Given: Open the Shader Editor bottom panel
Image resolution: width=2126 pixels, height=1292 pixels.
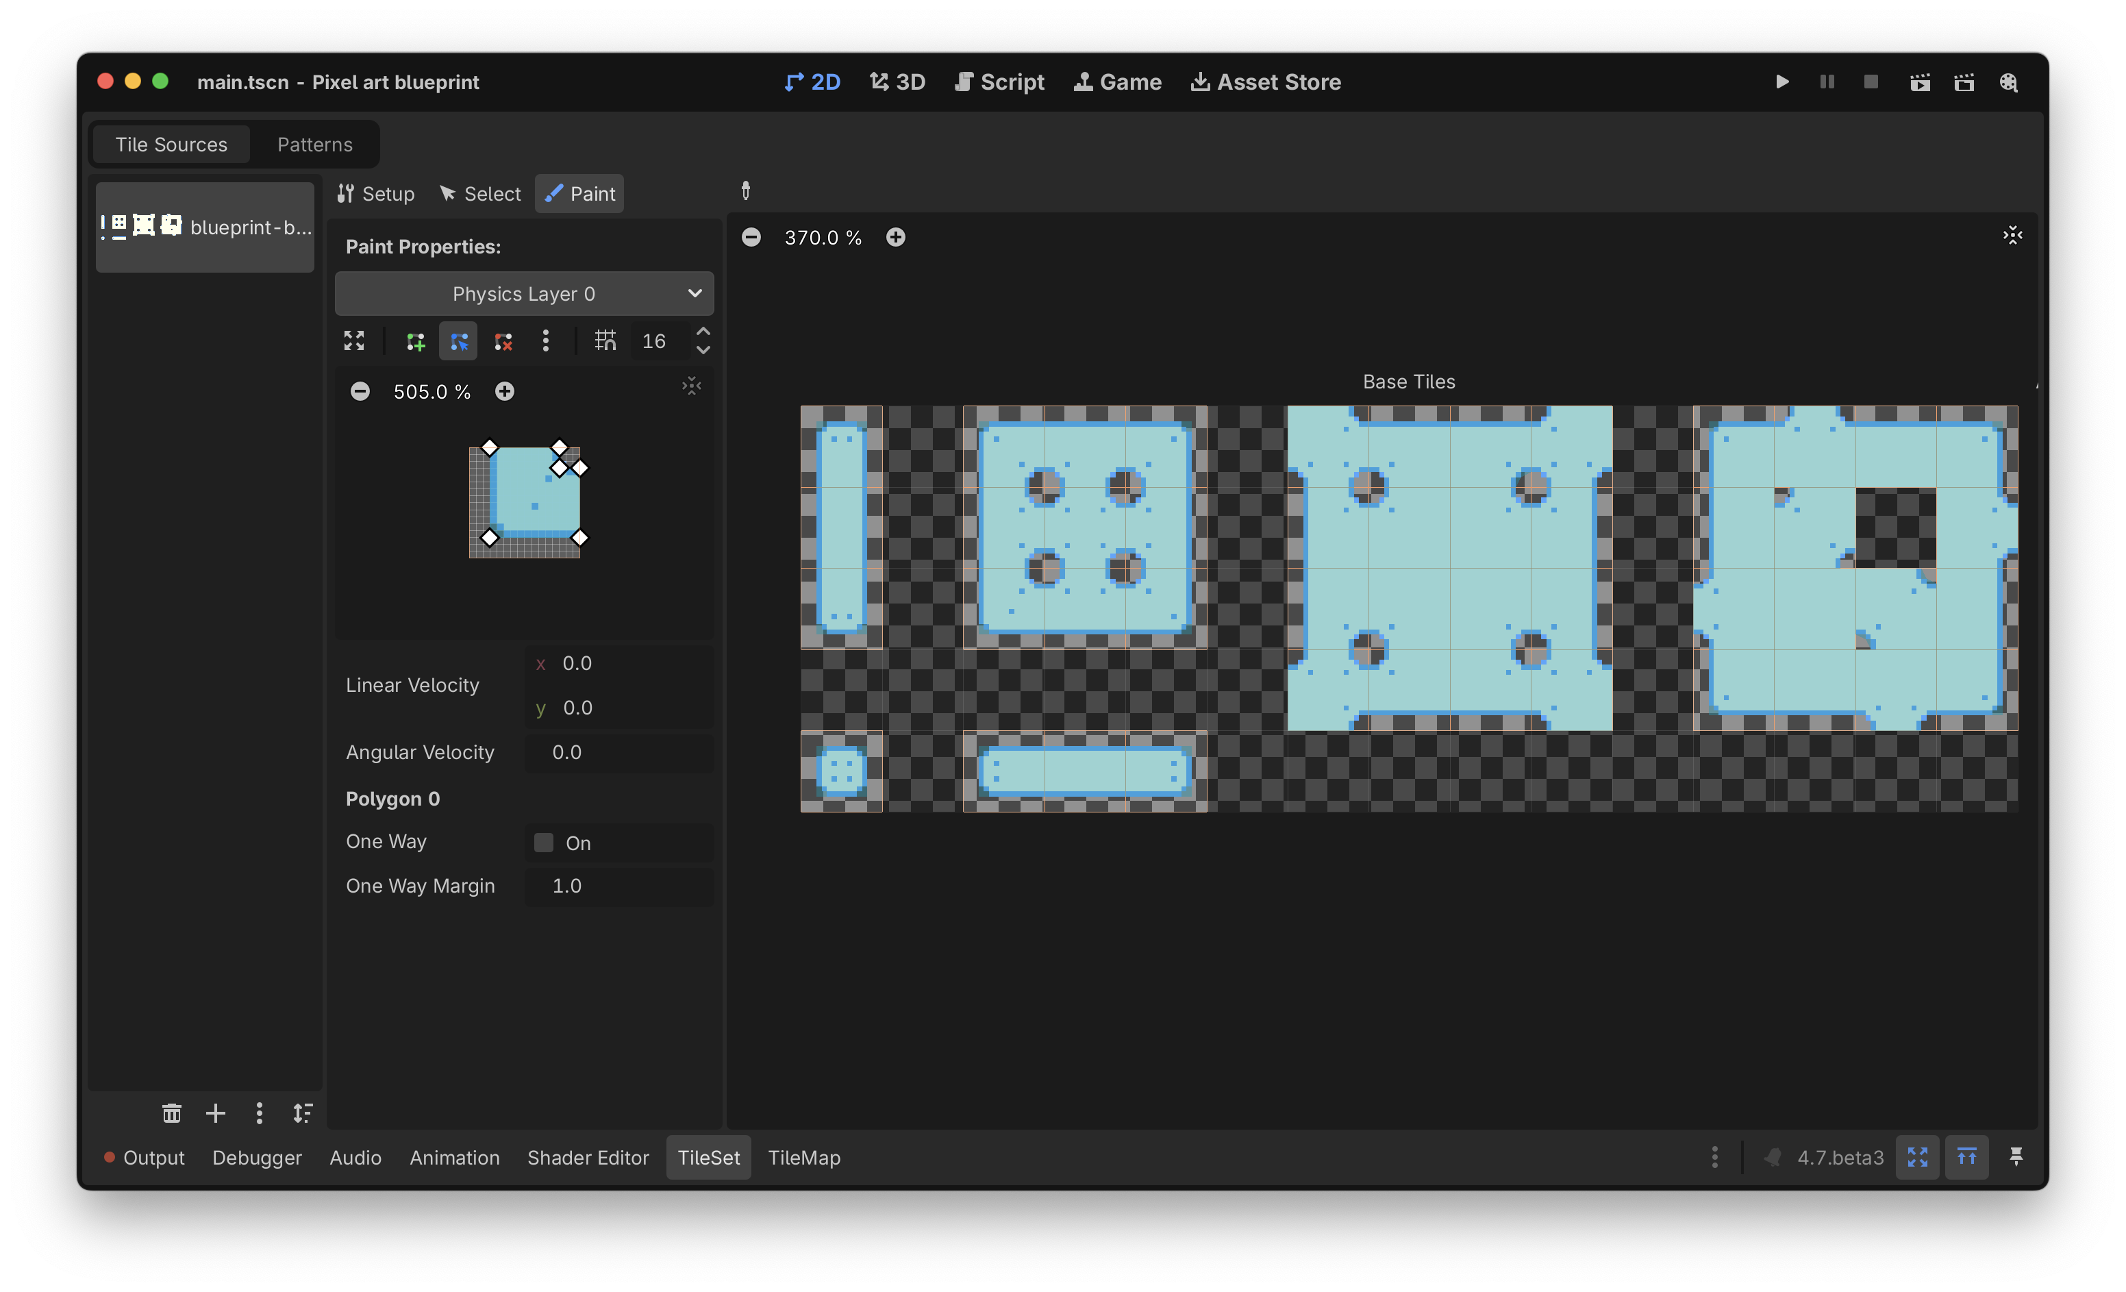Looking at the screenshot, I should (588, 1157).
